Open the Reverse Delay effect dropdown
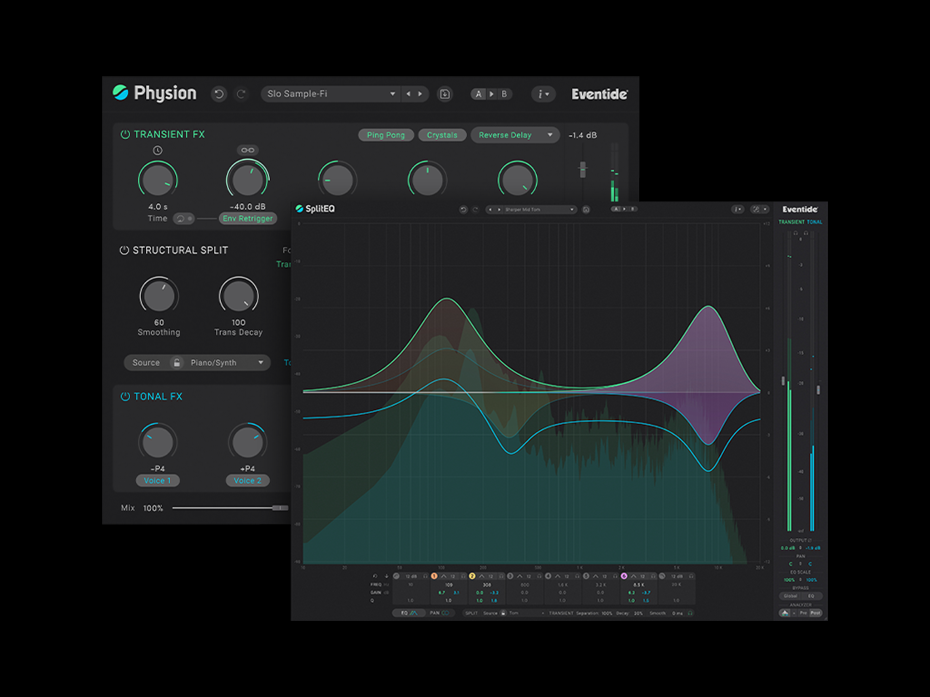The height and width of the screenshot is (697, 930). [x=515, y=135]
